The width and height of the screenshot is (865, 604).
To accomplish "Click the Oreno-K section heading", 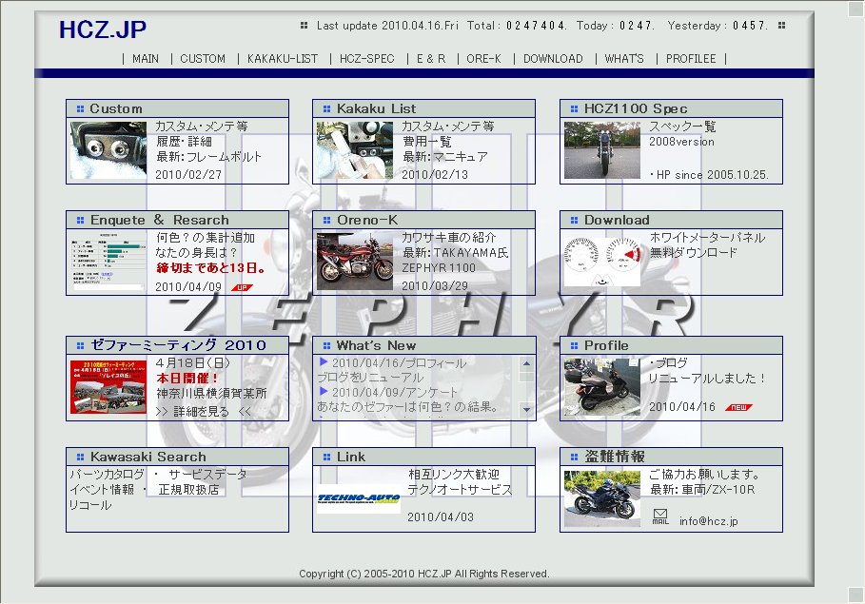I will 367,220.
